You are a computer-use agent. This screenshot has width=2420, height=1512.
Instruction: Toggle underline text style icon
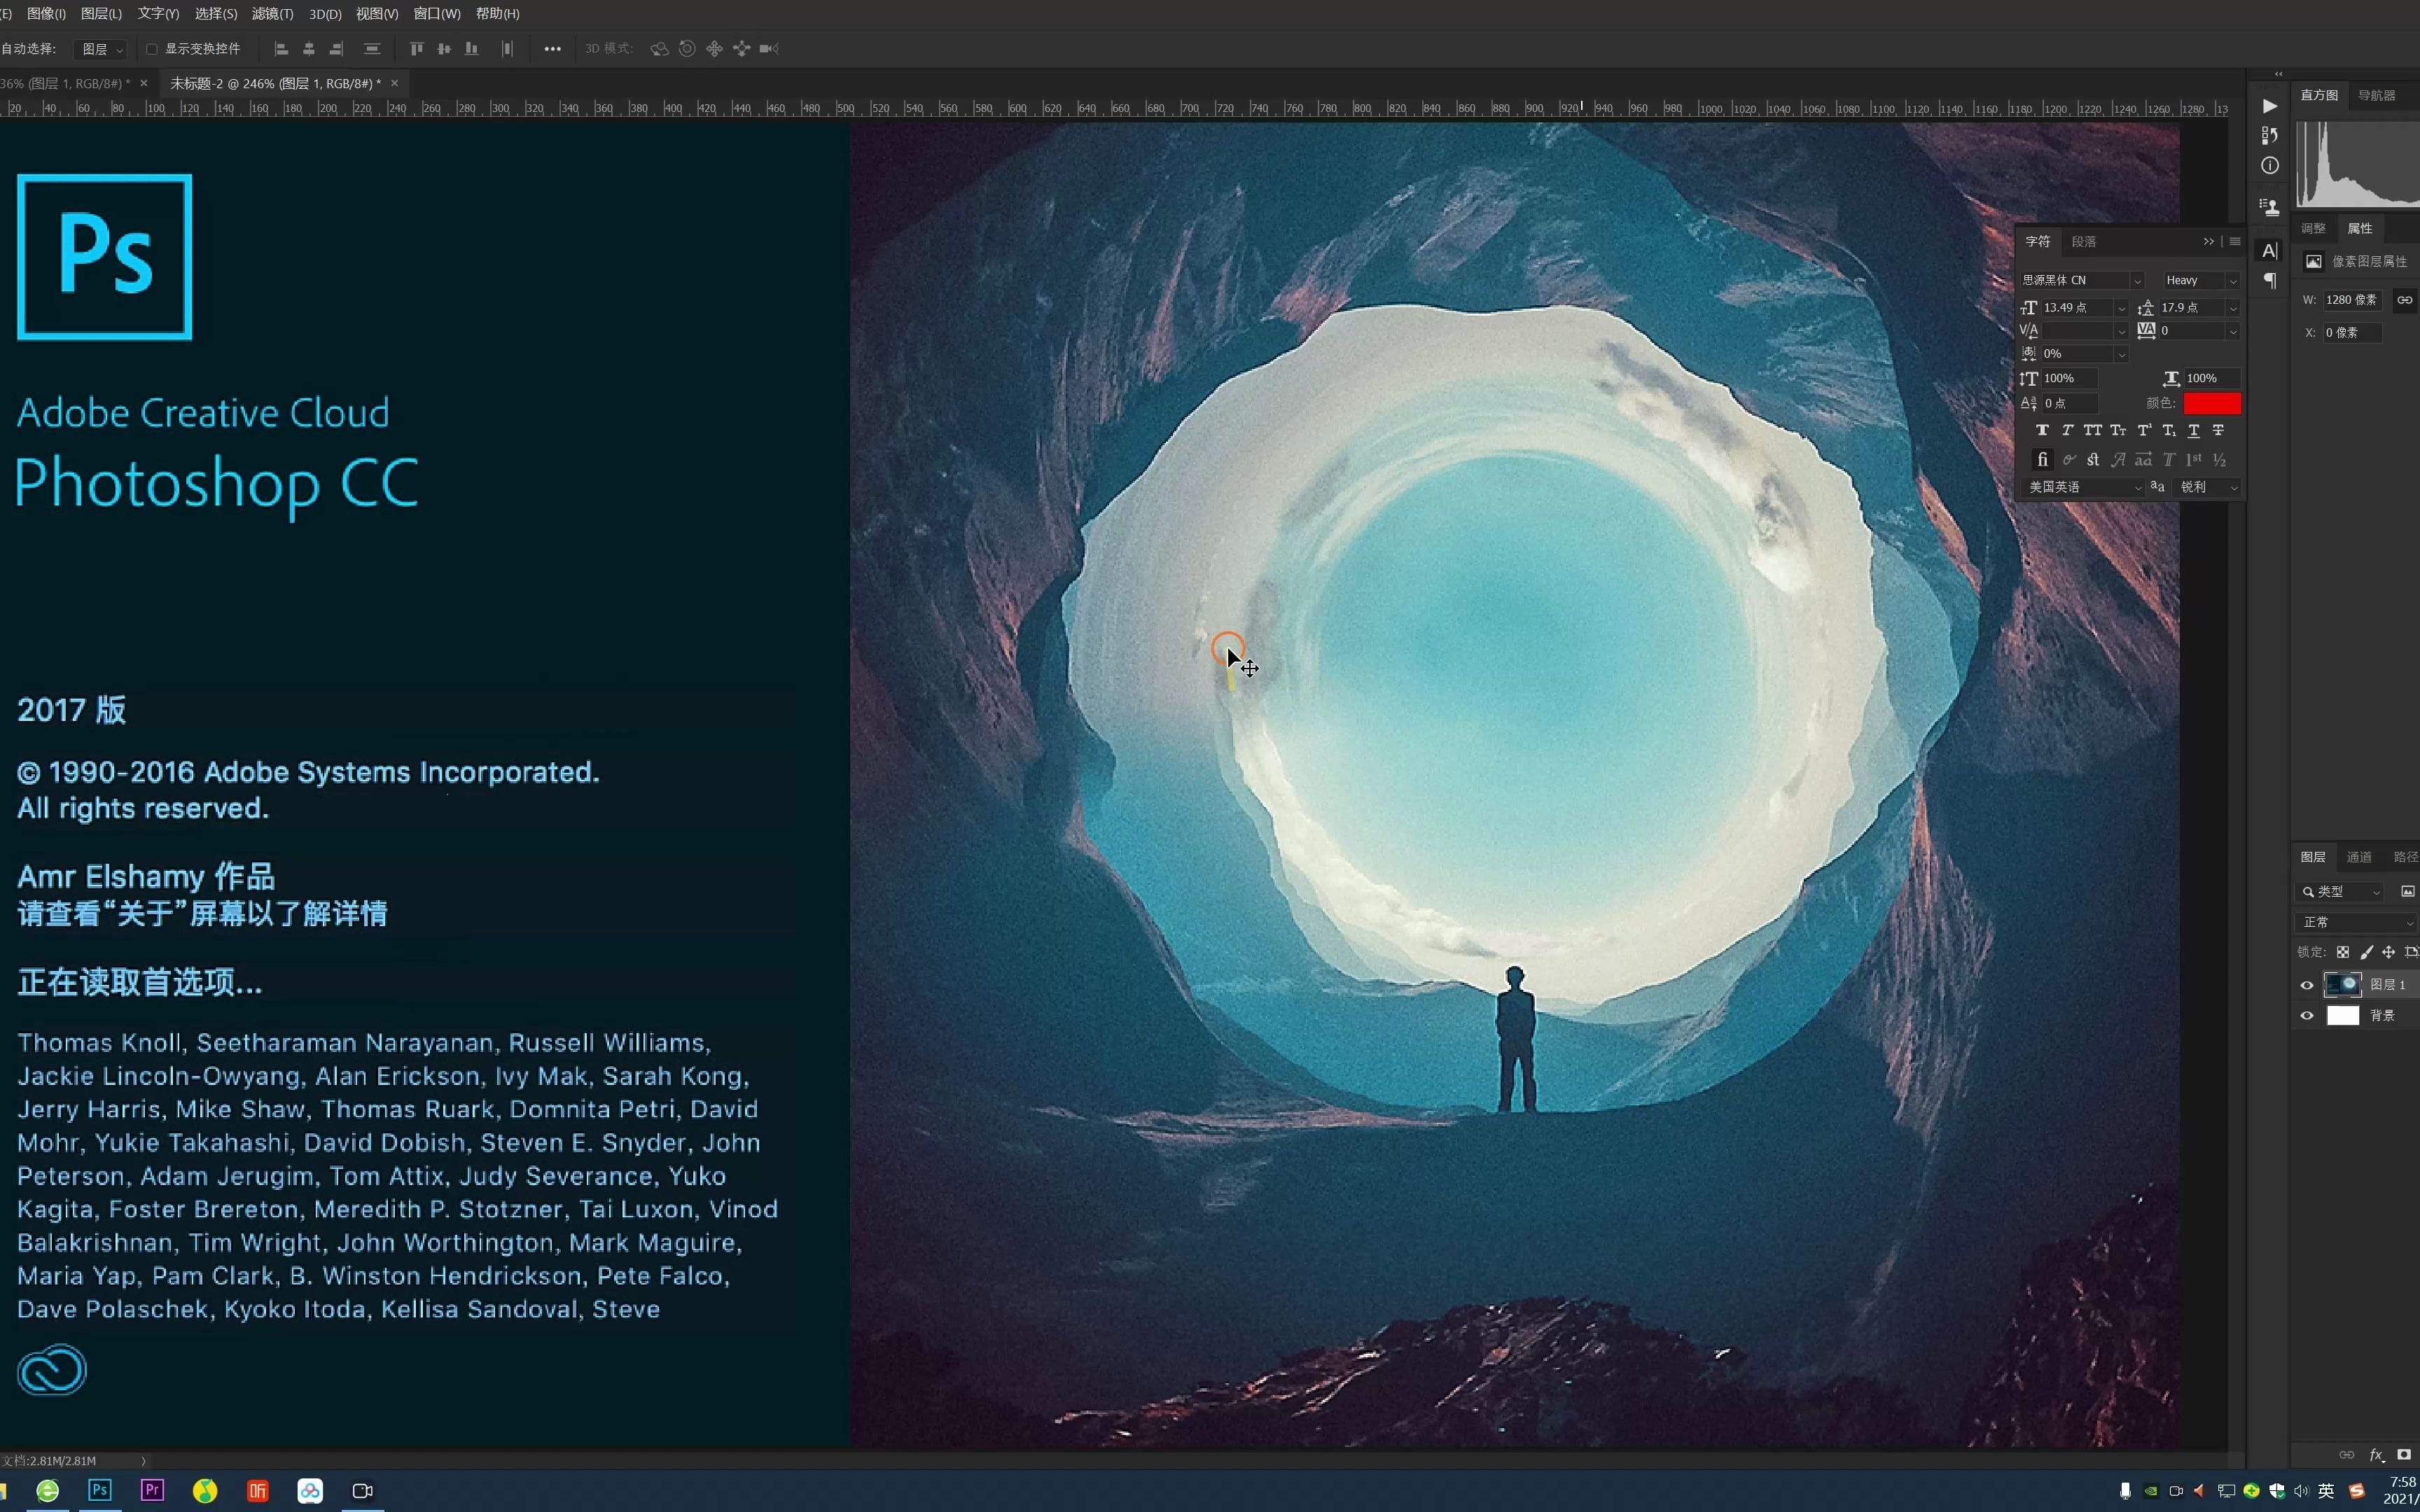tap(2193, 430)
